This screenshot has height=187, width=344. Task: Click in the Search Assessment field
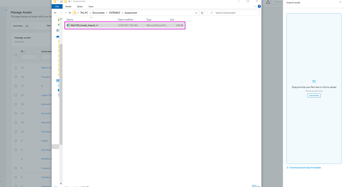[233, 13]
